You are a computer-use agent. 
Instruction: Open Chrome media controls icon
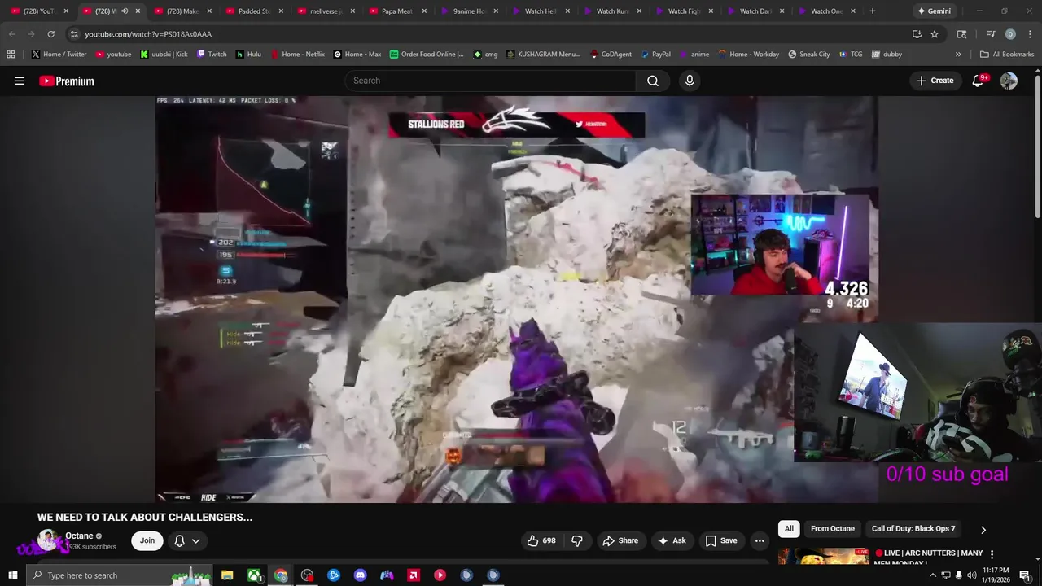(991, 34)
